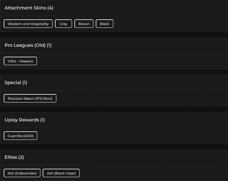Click empty space right of Ash (Black Viper)
This screenshot has width=228, height=181.
(153, 173)
